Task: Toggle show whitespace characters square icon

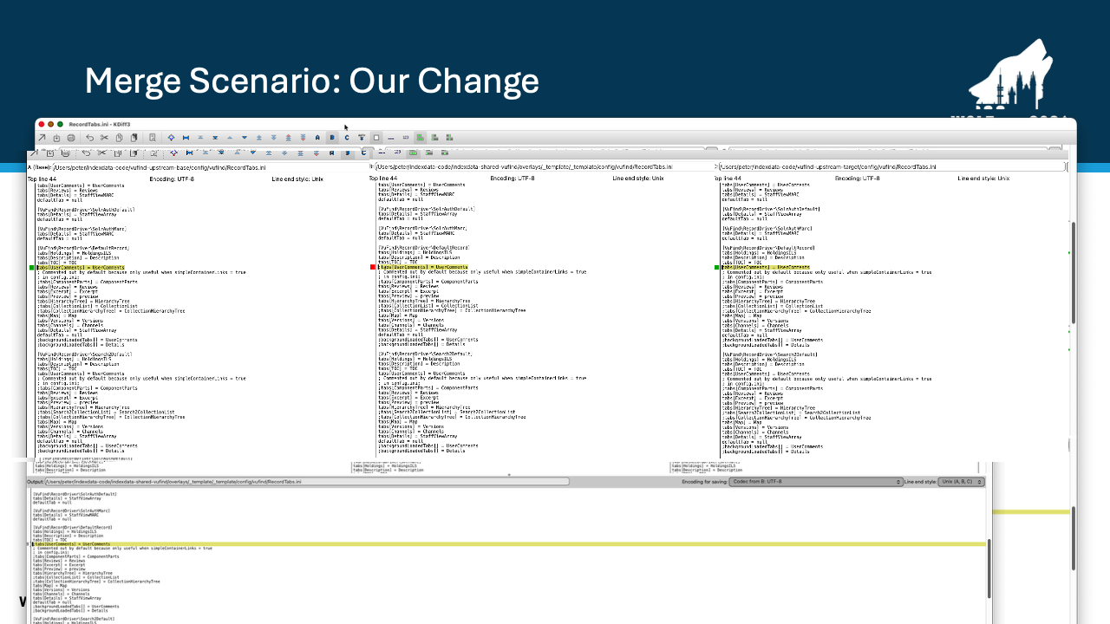Action: coord(376,138)
